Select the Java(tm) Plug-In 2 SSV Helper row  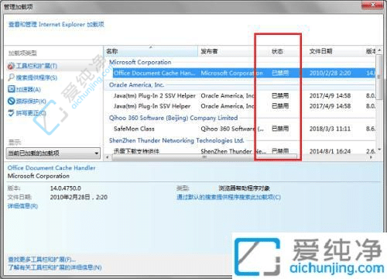click(244, 96)
